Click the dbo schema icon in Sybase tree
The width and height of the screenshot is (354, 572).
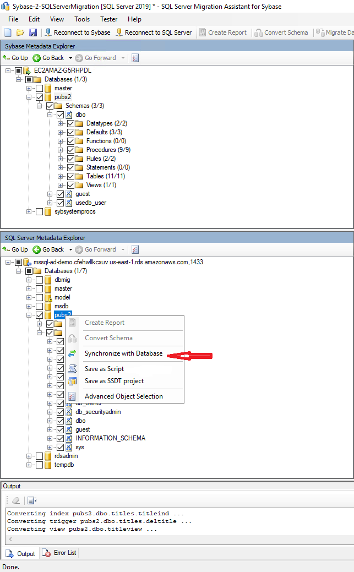[69, 115]
